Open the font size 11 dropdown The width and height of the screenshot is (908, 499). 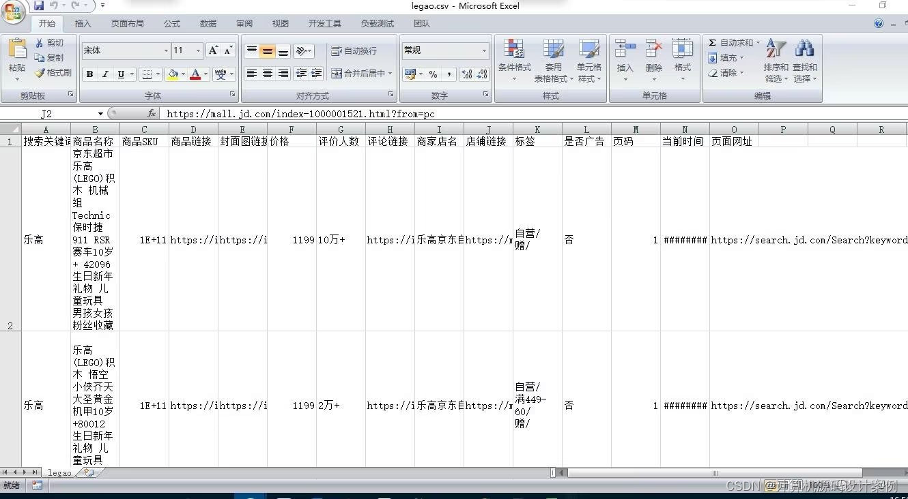(199, 50)
